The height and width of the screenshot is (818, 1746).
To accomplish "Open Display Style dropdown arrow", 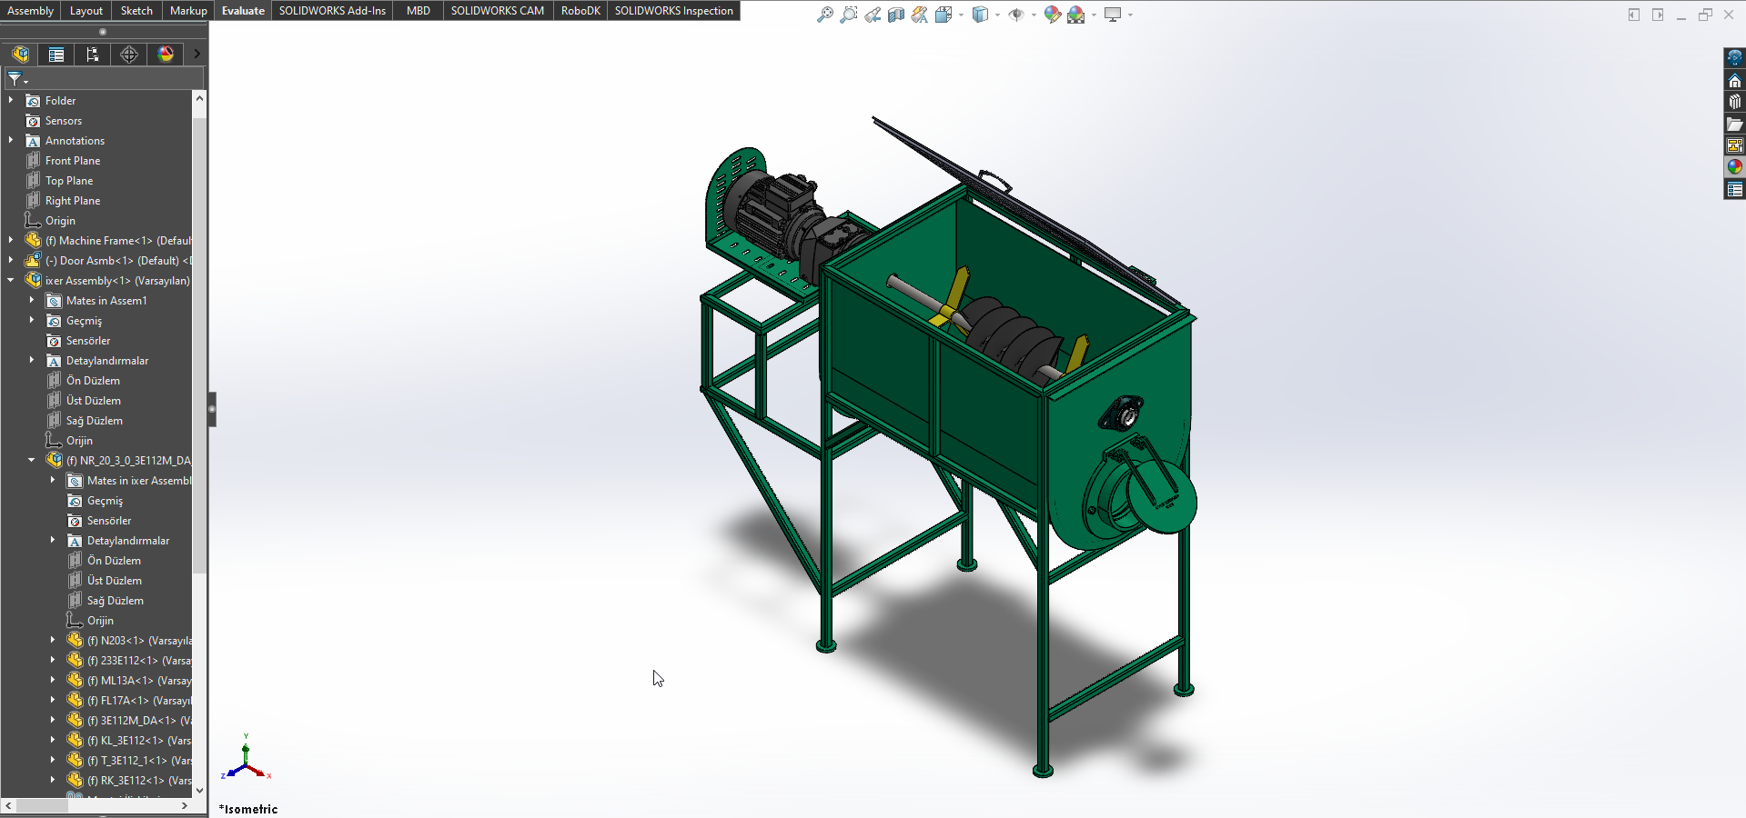I will [997, 15].
